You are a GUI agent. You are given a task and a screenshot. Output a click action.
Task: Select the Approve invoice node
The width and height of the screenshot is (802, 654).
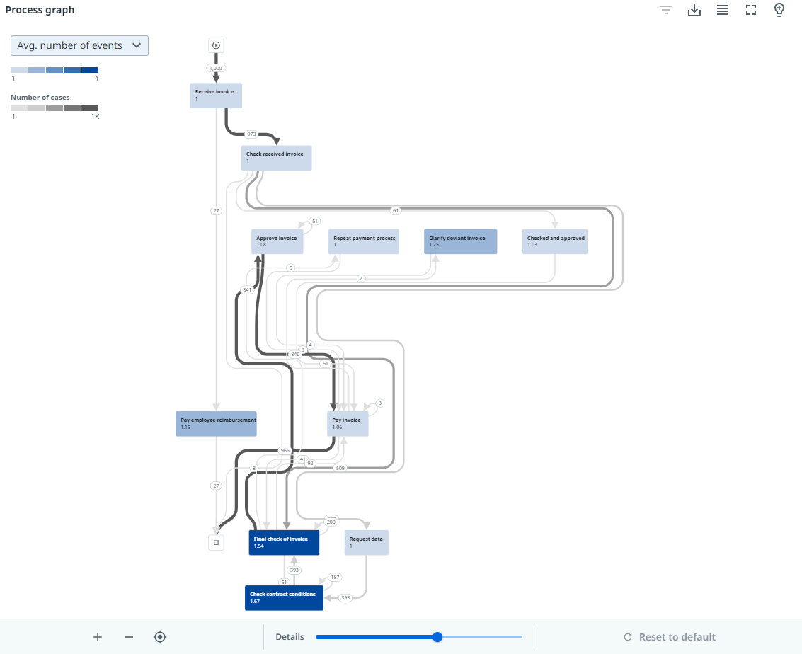[x=277, y=241]
